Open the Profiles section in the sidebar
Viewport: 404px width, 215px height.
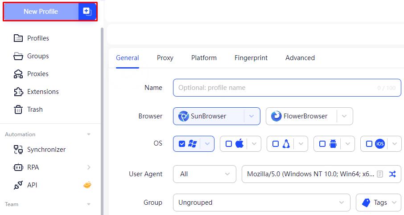[31, 38]
